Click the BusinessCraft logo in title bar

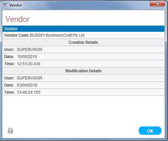click(5, 5)
